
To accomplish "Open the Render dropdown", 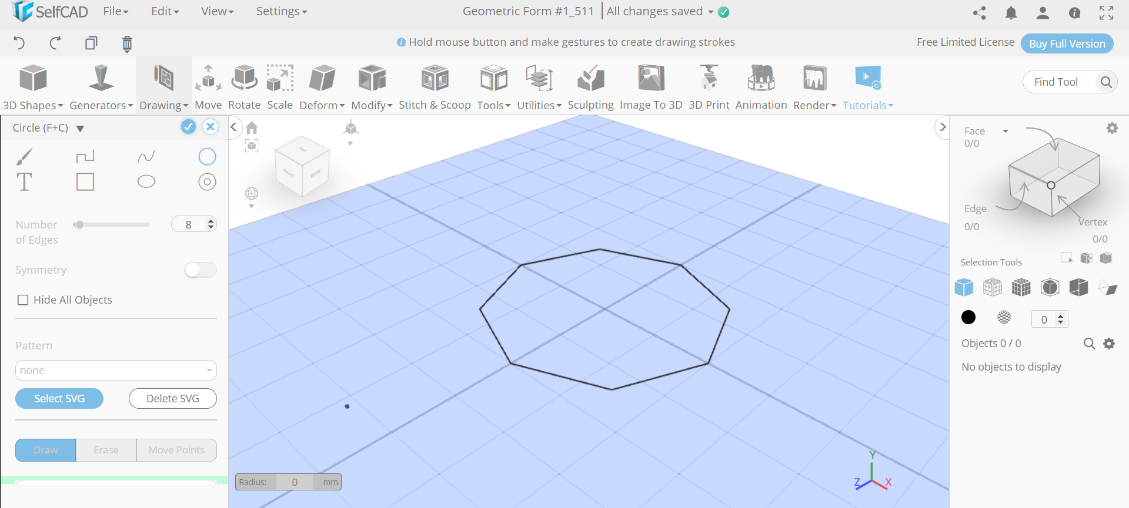I will pyautogui.click(x=814, y=87).
